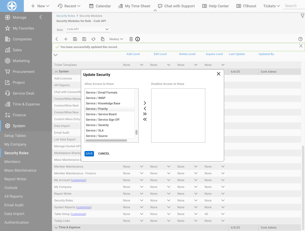Open My Time Sheet
The width and height of the screenshot is (305, 231).
click(x=134, y=6)
